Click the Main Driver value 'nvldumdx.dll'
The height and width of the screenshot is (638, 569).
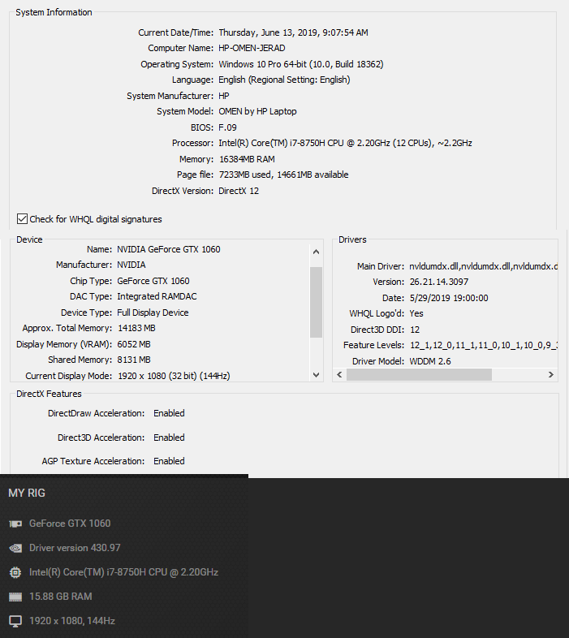[x=483, y=266]
